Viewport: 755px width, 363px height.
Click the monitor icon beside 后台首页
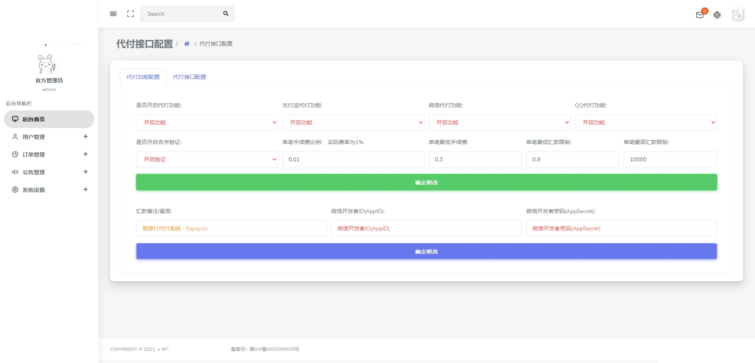click(15, 119)
